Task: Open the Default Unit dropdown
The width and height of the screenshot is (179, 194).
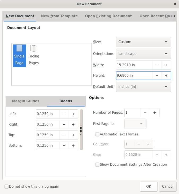Action: [x=143, y=87]
